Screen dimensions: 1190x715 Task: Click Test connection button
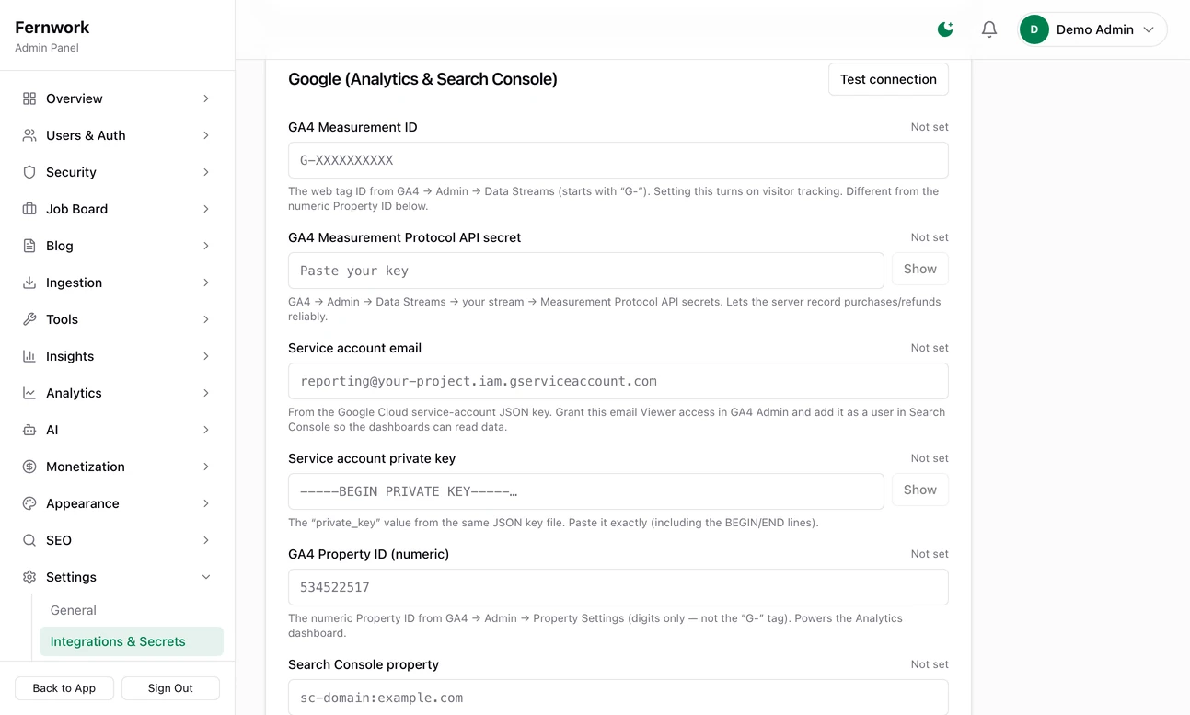point(888,79)
